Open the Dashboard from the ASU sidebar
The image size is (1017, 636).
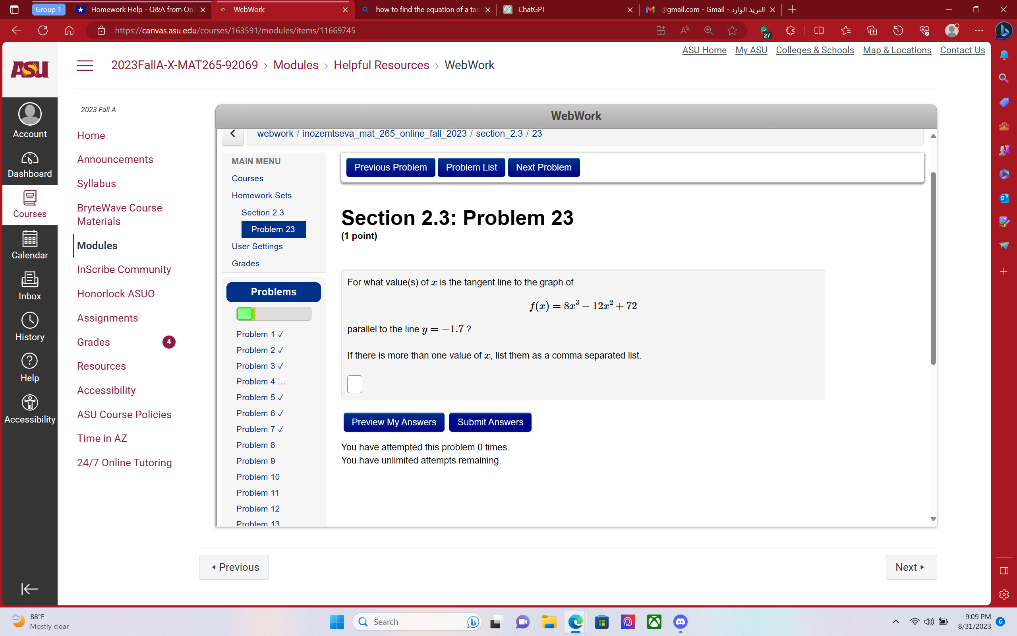[x=29, y=164]
